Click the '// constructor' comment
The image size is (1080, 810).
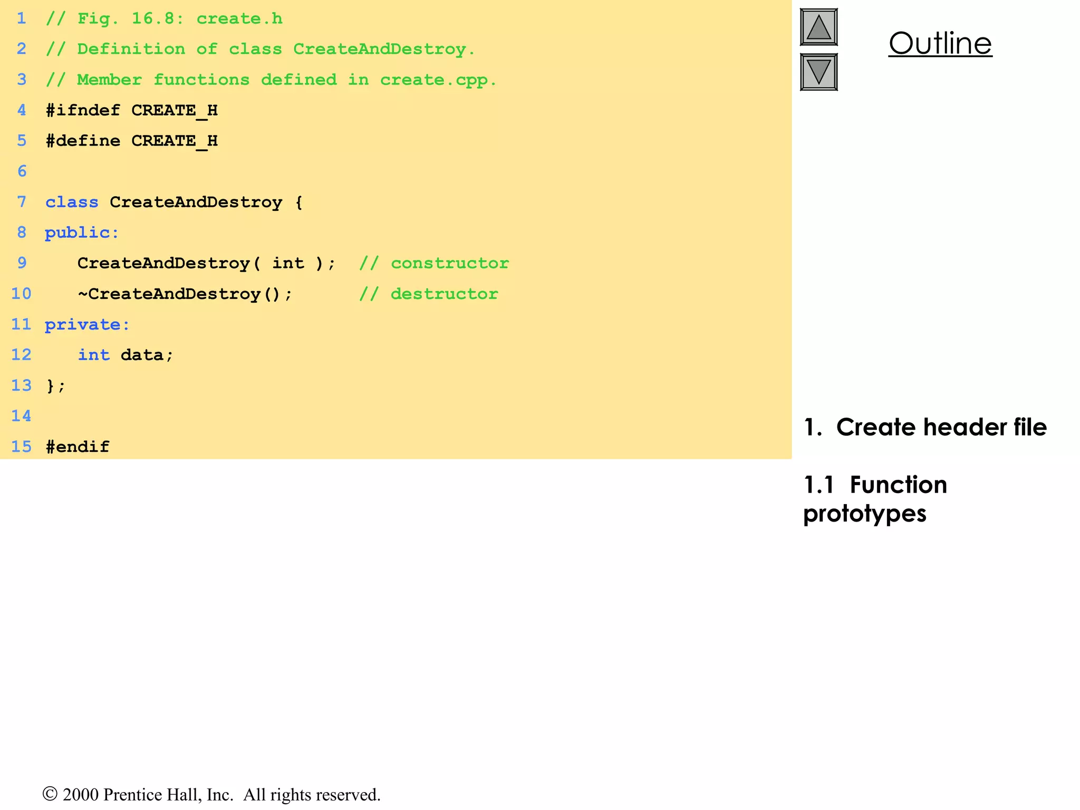point(434,263)
